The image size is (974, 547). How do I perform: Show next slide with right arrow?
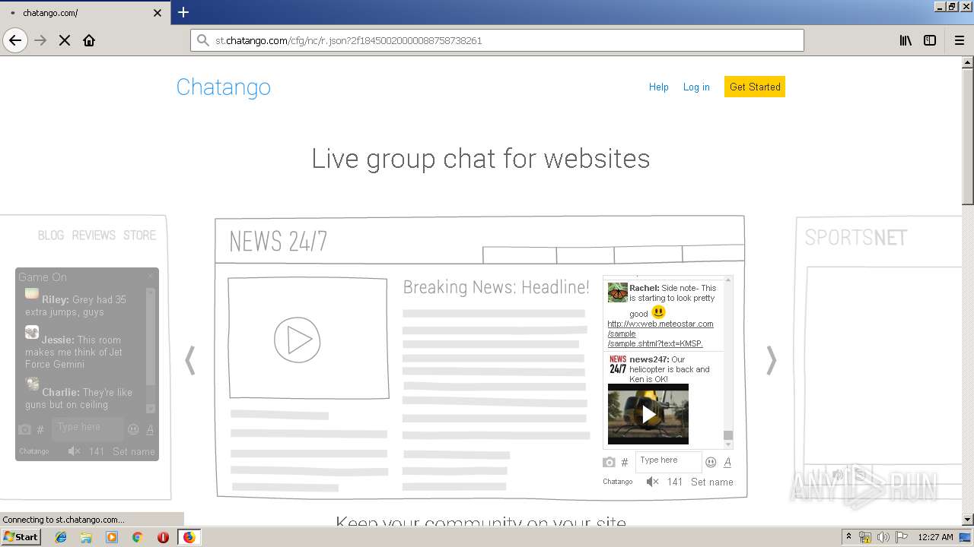click(772, 360)
